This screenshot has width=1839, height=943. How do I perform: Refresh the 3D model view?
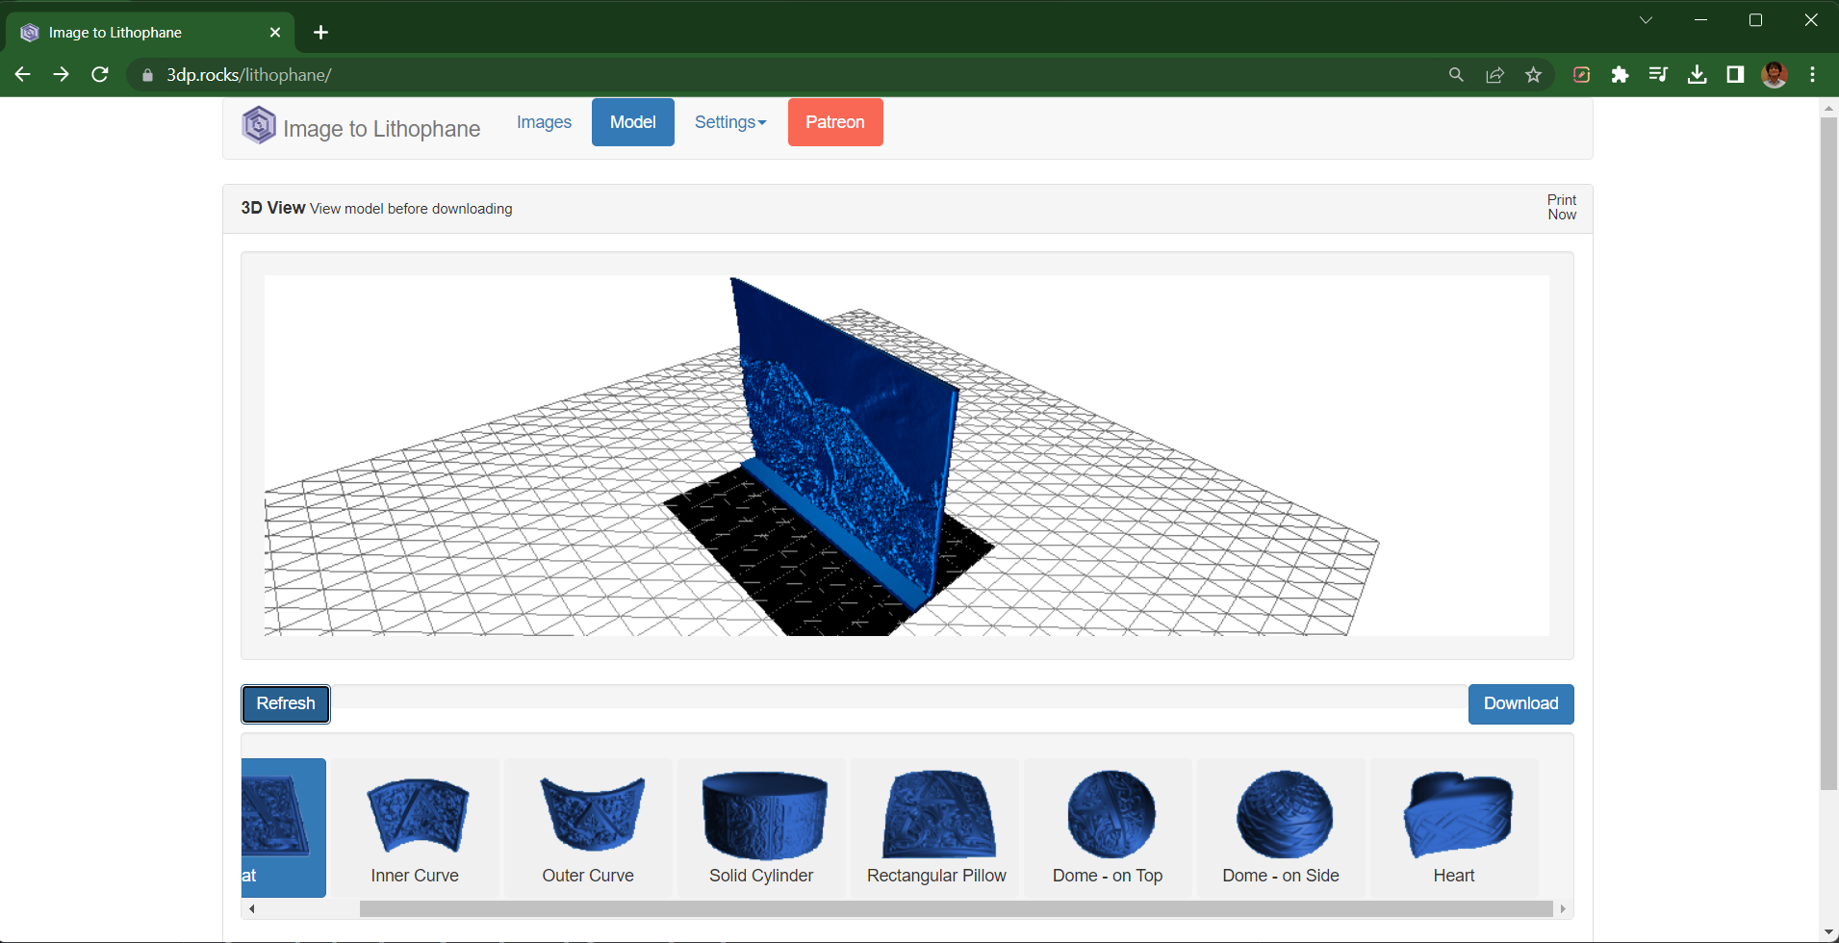tap(286, 703)
